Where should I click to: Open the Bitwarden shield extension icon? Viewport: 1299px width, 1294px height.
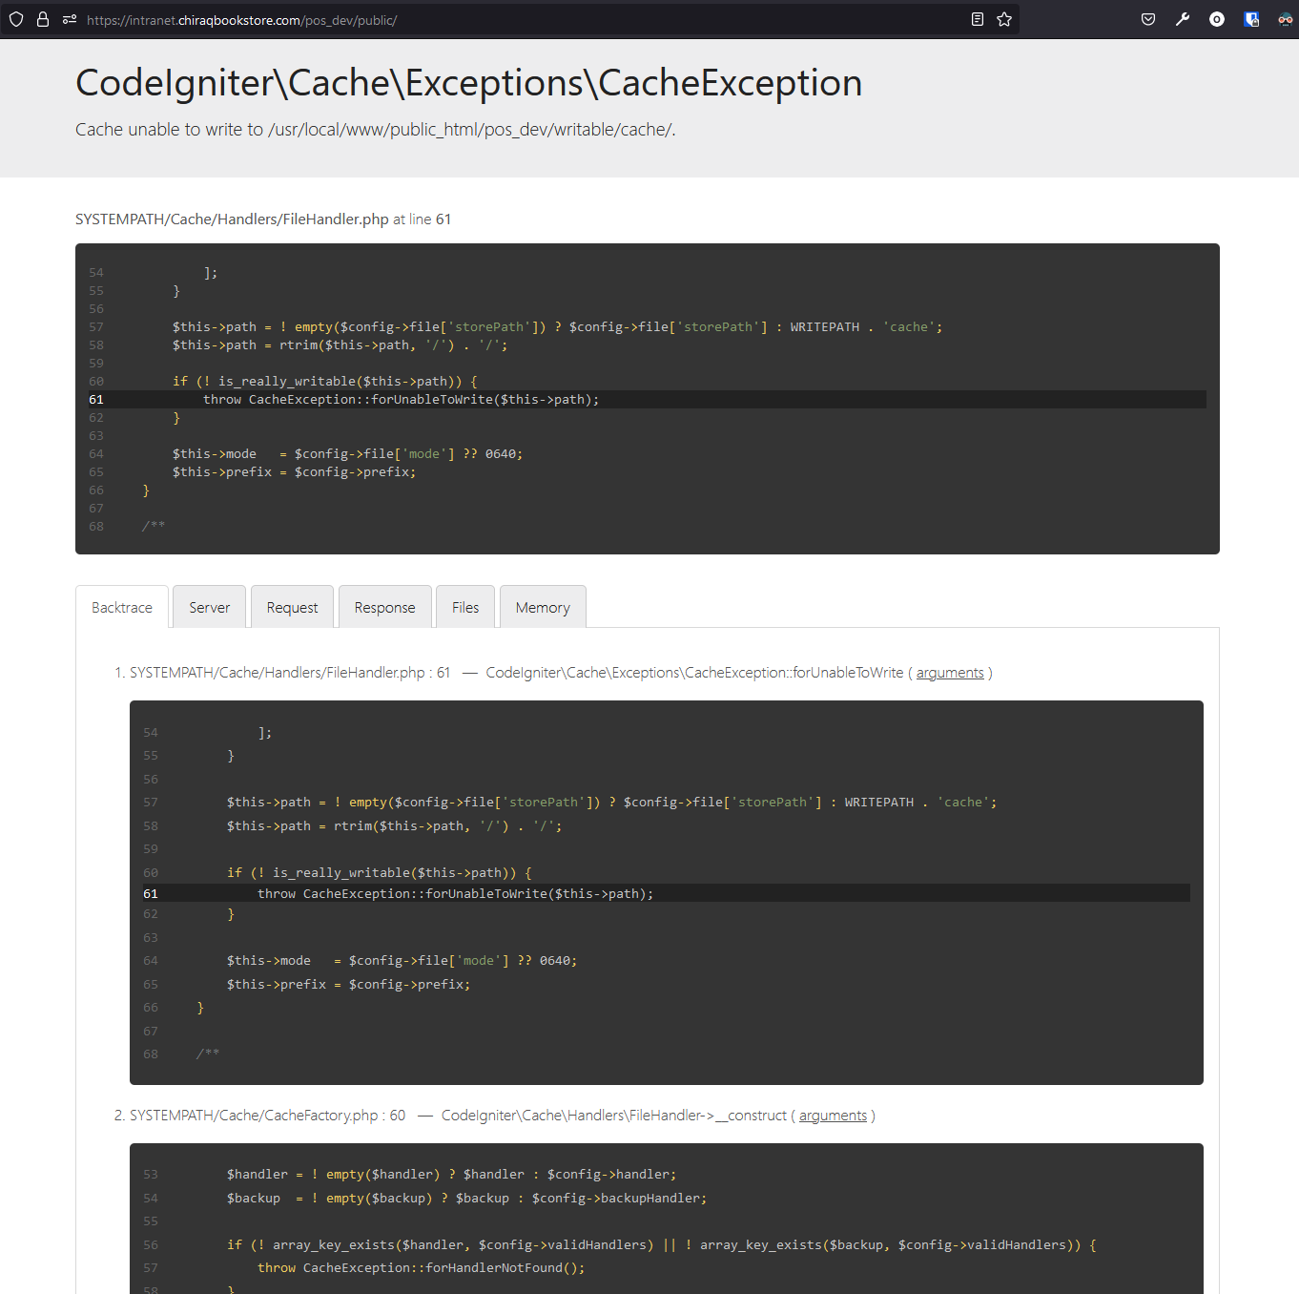coord(1251,19)
